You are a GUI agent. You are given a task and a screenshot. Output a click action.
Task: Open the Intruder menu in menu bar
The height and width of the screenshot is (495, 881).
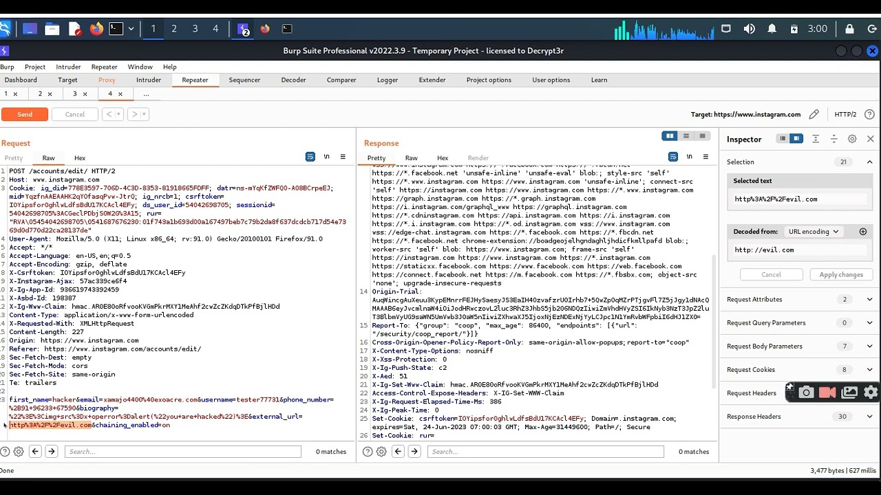click(x=68, y=67)
